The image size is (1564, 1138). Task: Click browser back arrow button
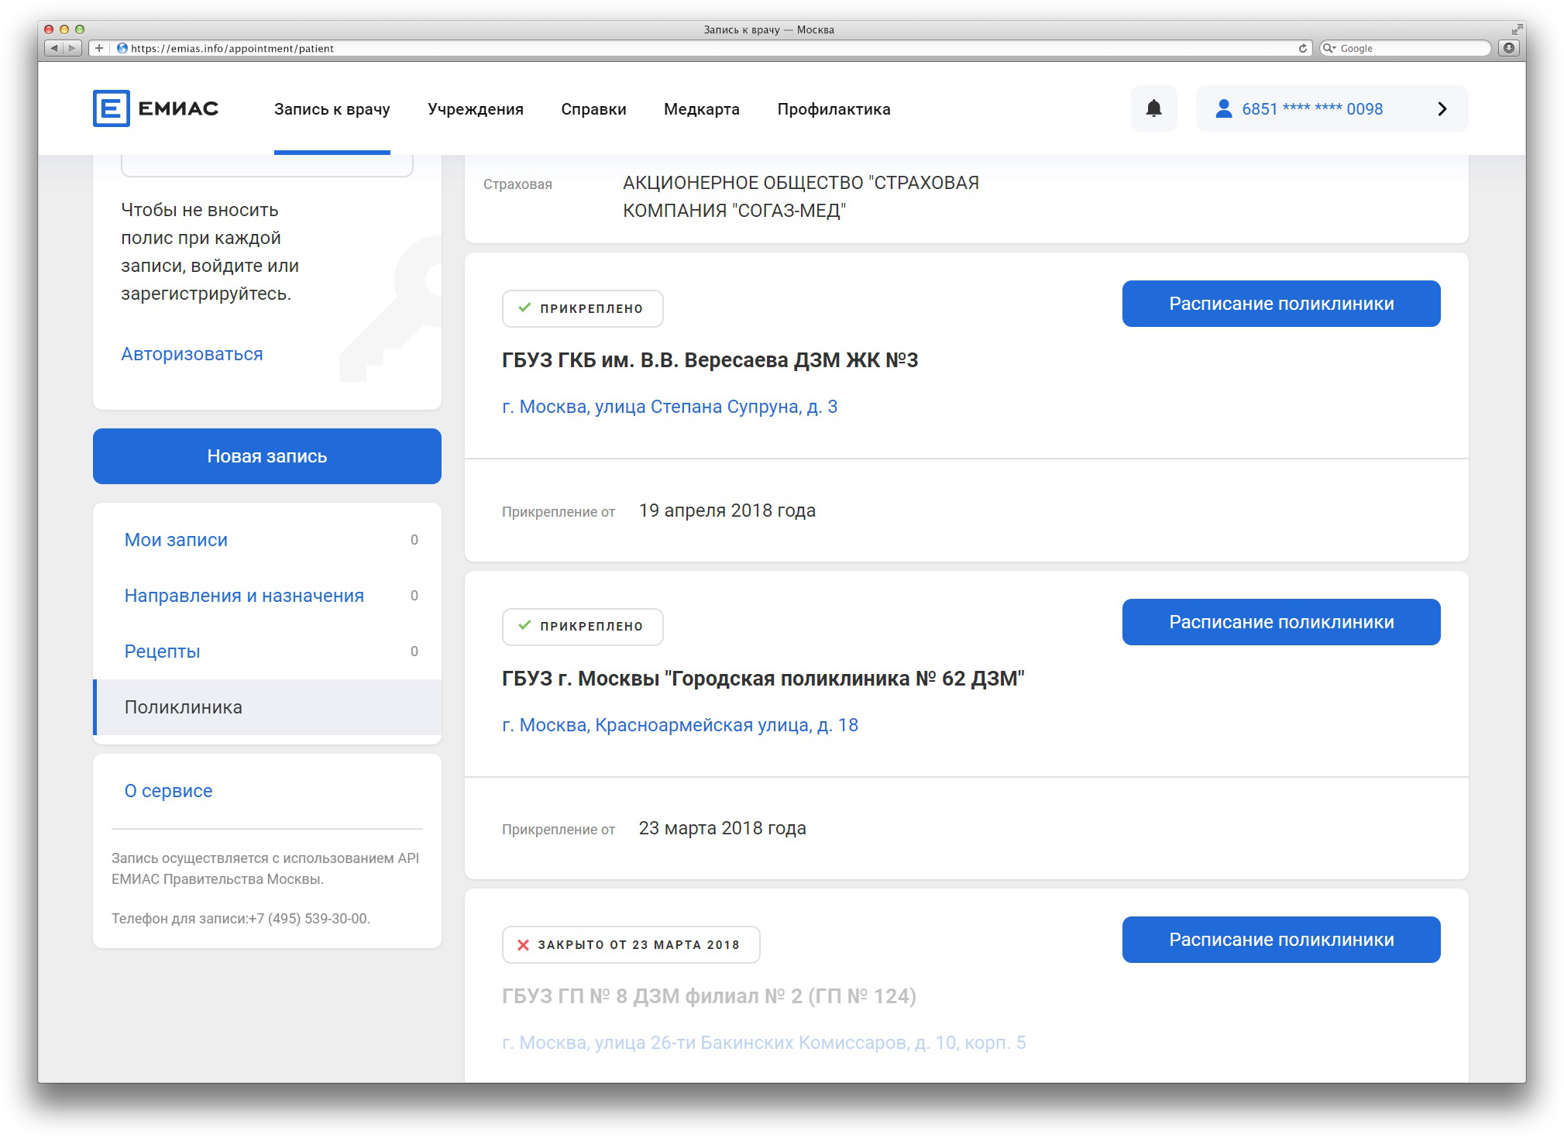click(x=53, y=48)
